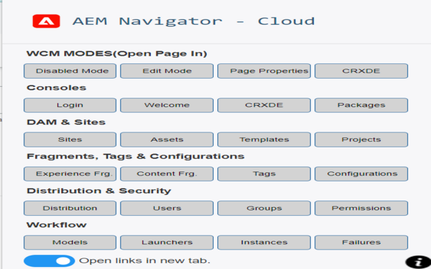Switch page to Edit Mode
The width and height of the screenshot is (431, 269).
point(167,71)
